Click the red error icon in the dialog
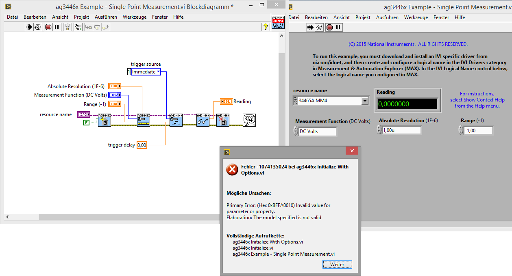Viewport: 512px width, 276px height. [x=232, y=170]
